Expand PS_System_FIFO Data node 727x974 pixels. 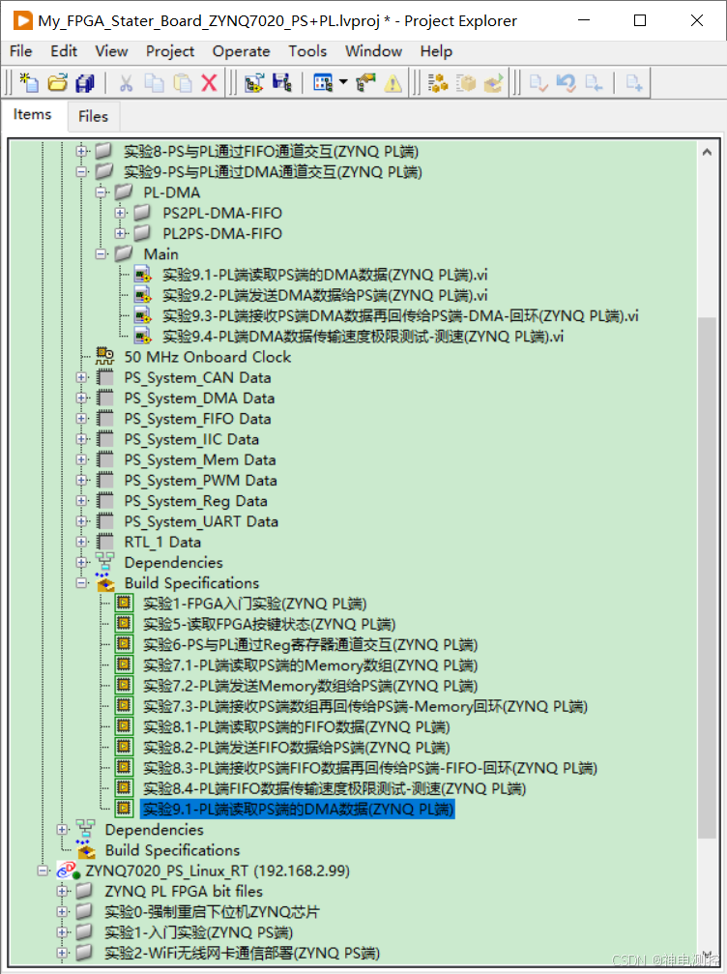tap(81, 419)
